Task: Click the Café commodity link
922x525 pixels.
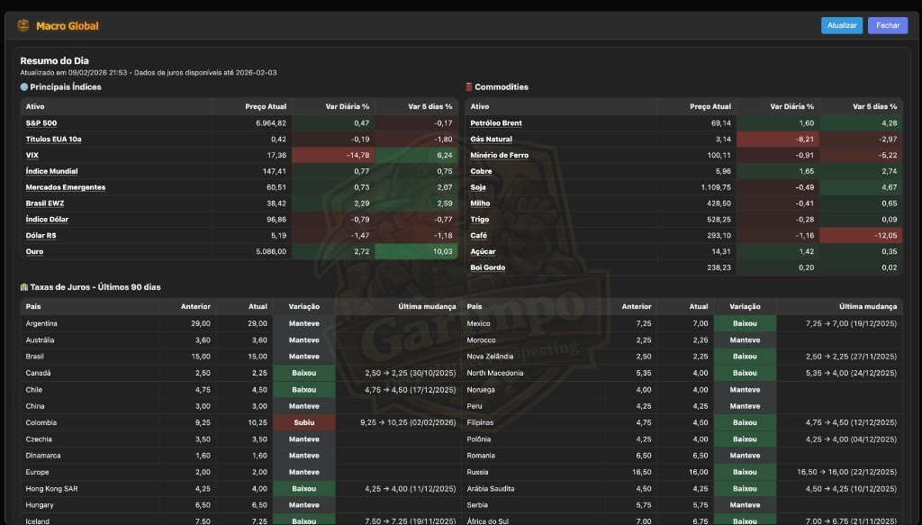Action: pos(481,235)
